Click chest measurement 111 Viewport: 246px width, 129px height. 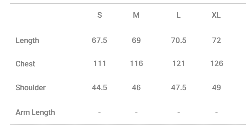(x=100, y=64)
